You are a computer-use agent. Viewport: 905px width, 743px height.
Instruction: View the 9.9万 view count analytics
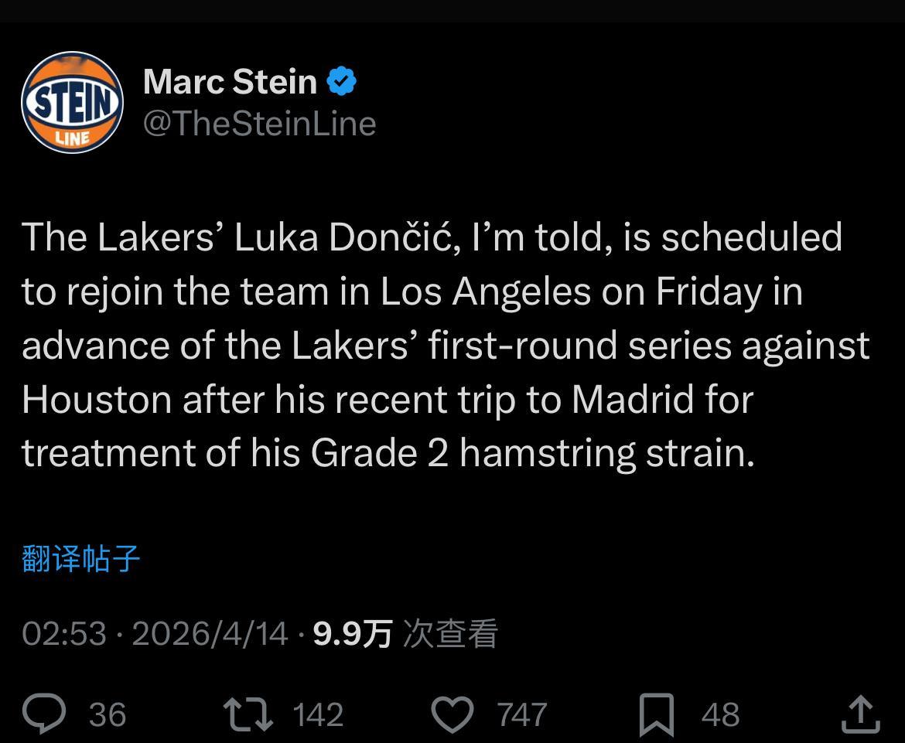click(352, 634)
